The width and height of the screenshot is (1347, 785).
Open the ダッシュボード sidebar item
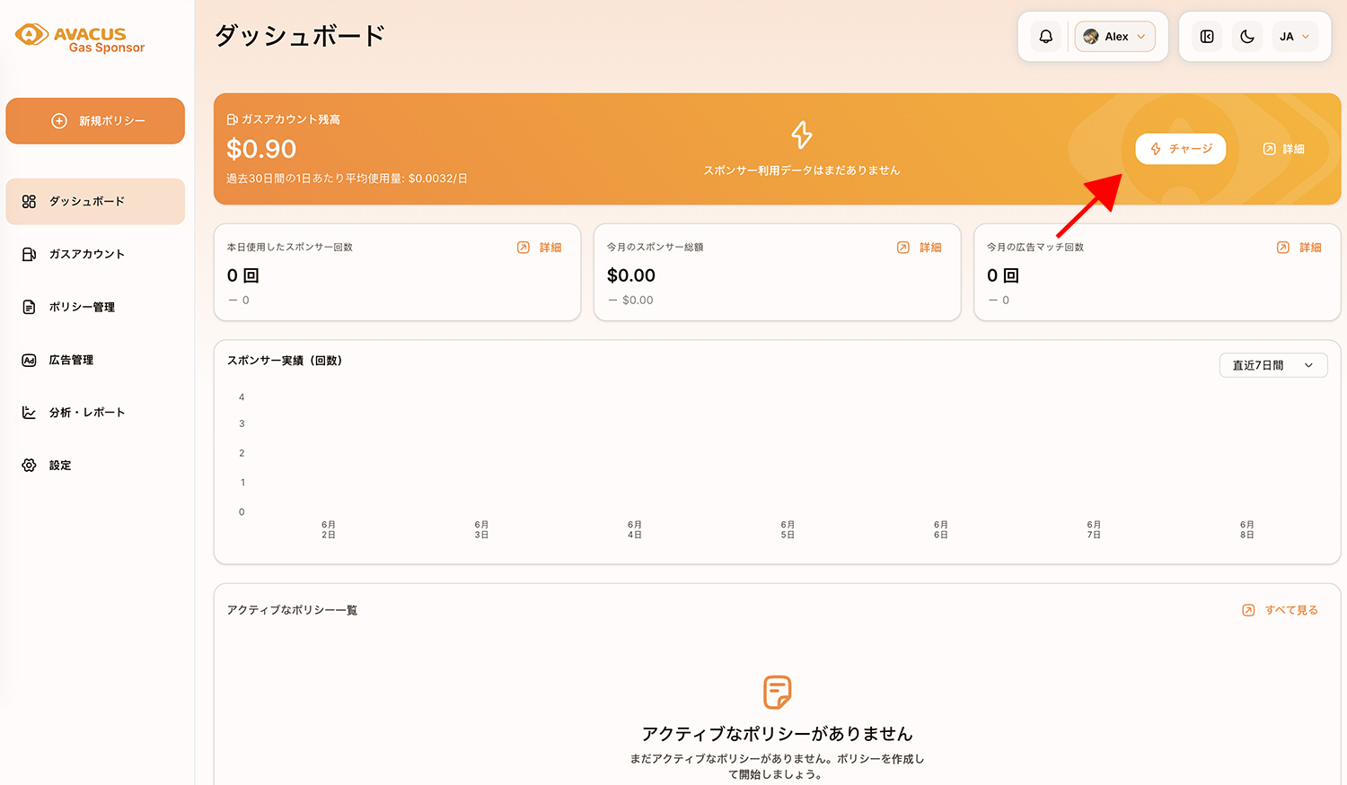[95, 201]
